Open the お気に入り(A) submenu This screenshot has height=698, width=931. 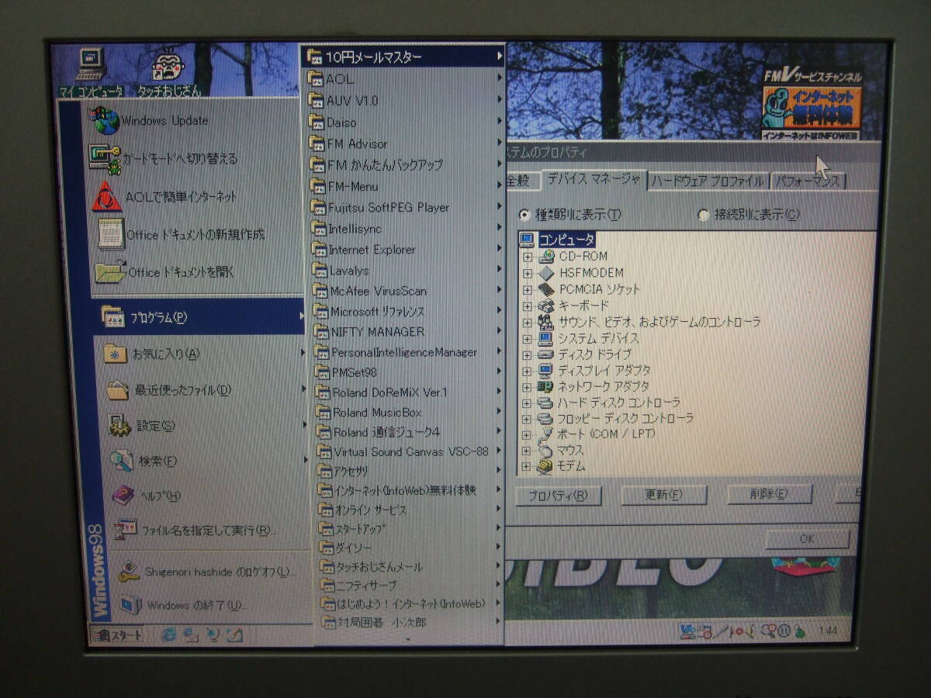coord(202,354)
